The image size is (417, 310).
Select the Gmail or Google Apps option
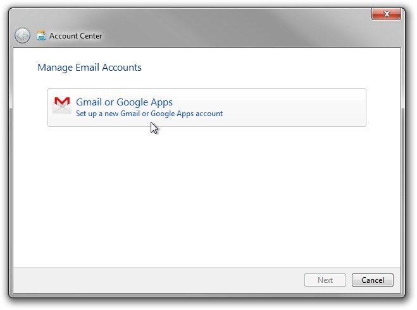pos(207,107)
